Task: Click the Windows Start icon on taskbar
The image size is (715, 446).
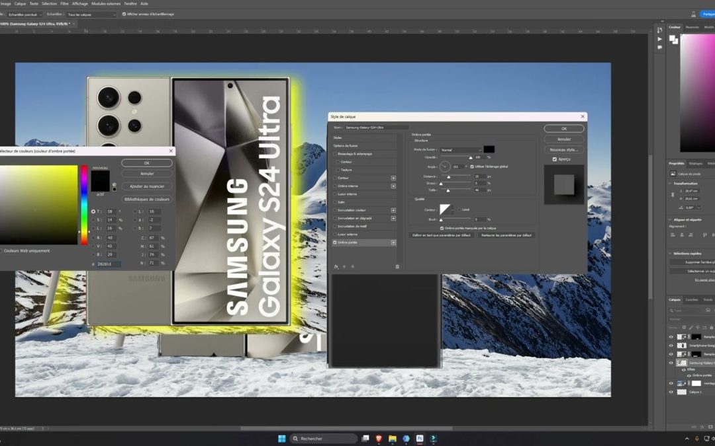Action: click(x=282, y=439)
